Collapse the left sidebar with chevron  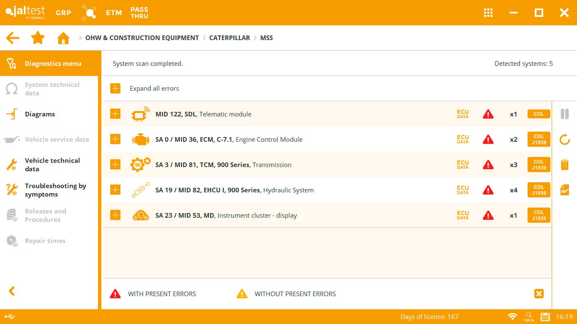point(12,291)
